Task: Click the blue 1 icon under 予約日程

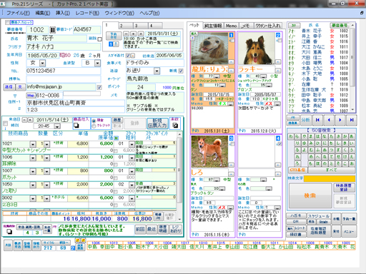Action: [111, 44]
